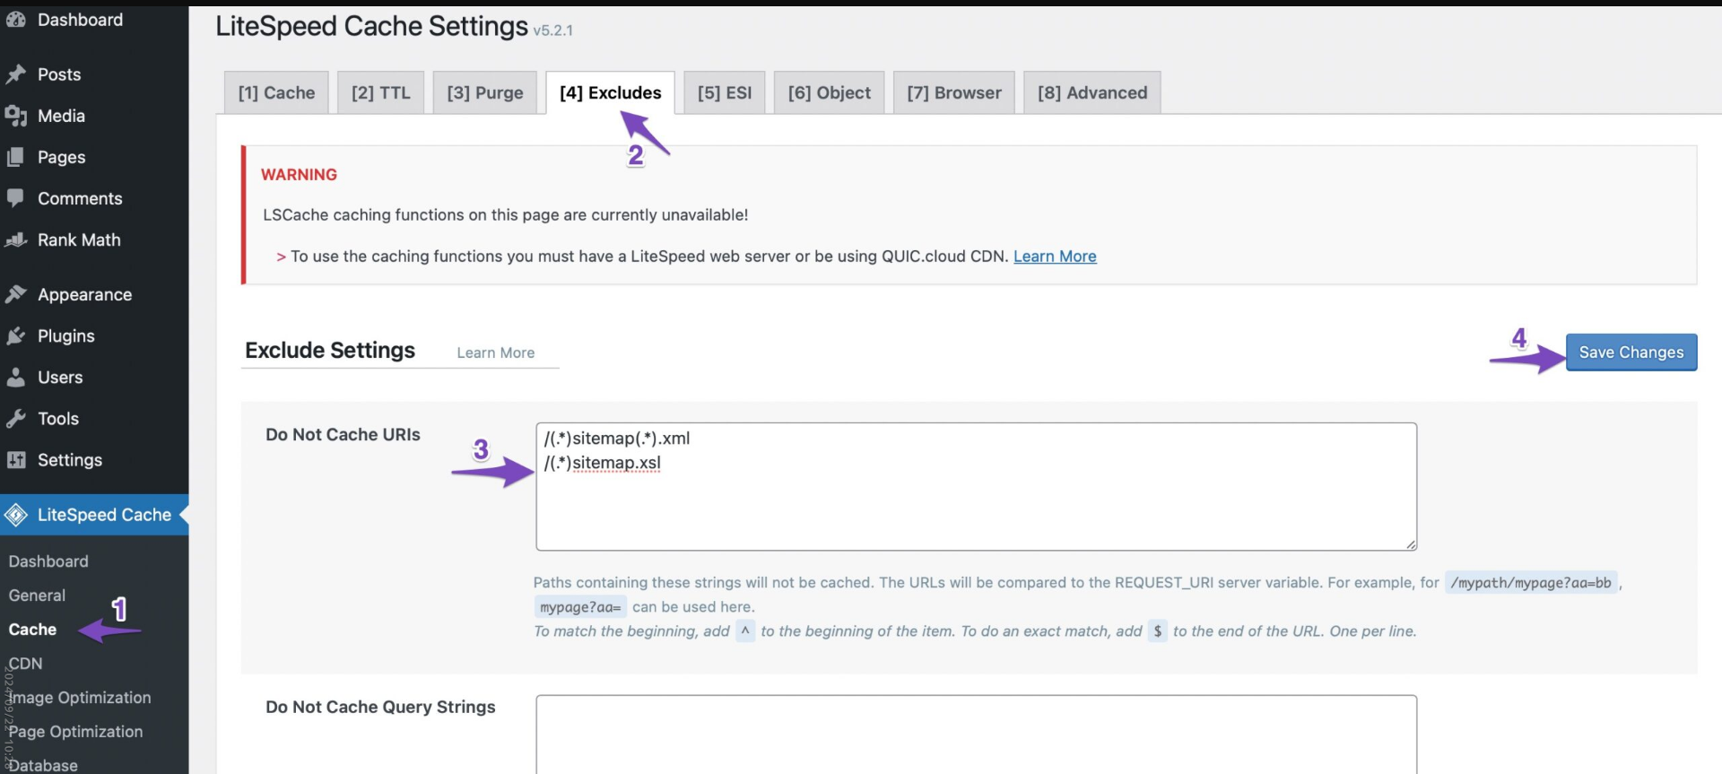The height and width of the screenshot is (774, 1722).
Task: Open the CDN submenu item
Action: coord(25,664)
